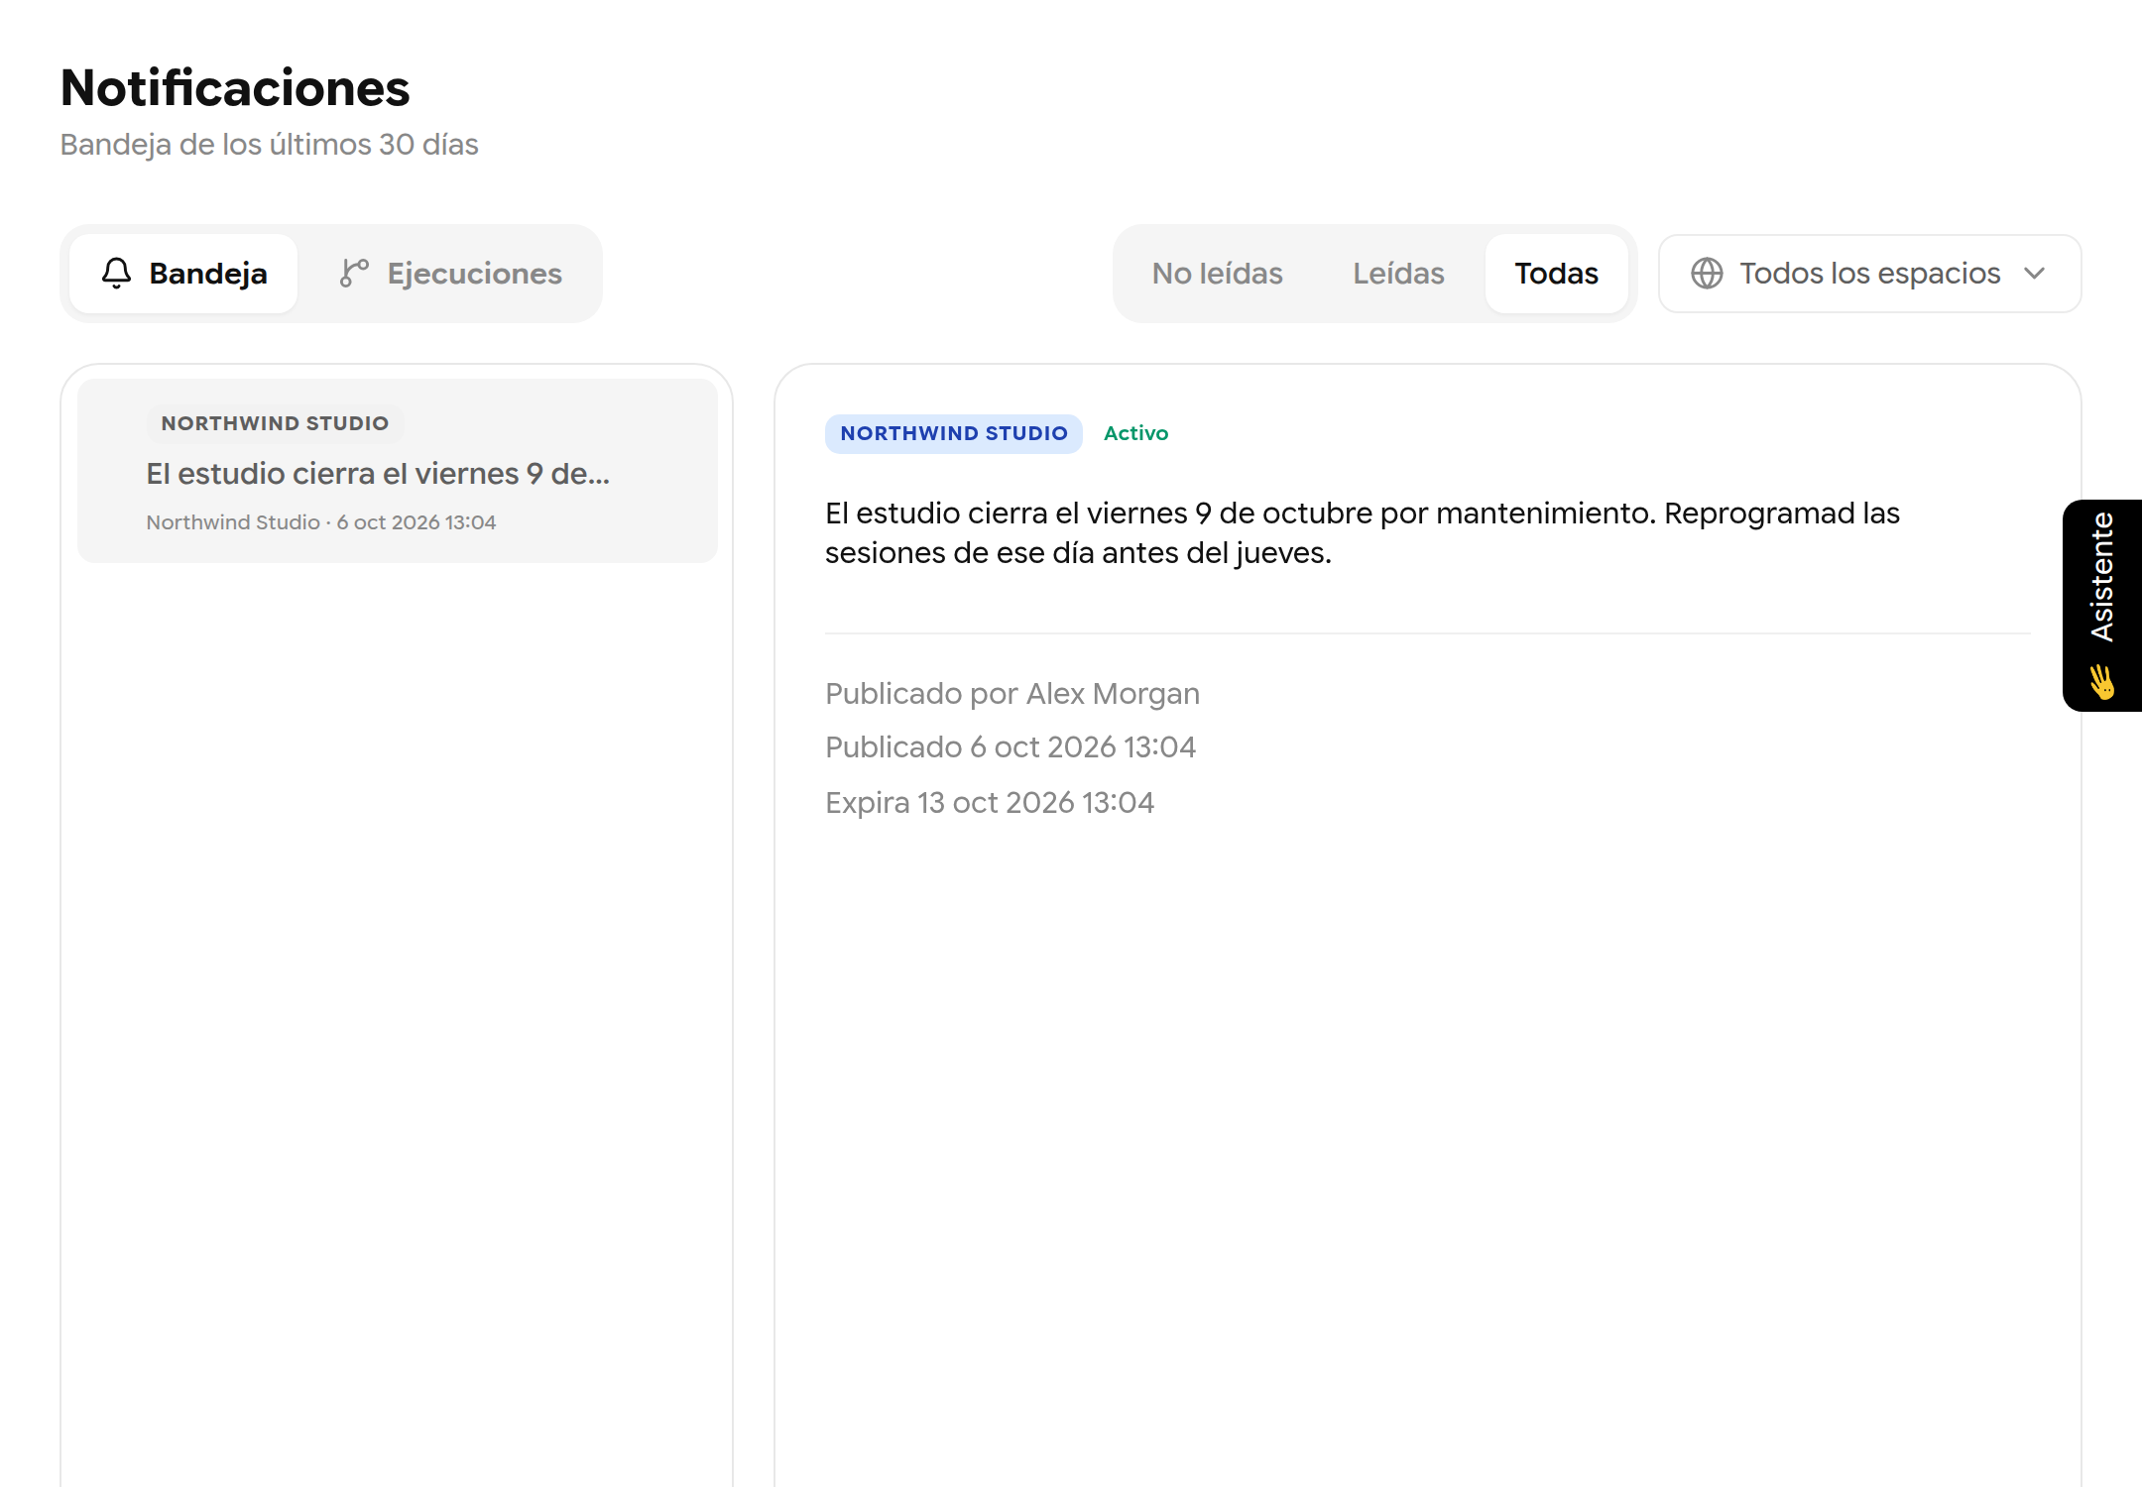The height and width of the screenshot is (1487, 2142).
Task: Click the branch icon on Ejecuciones tab
Action: [x=354, y=274]
